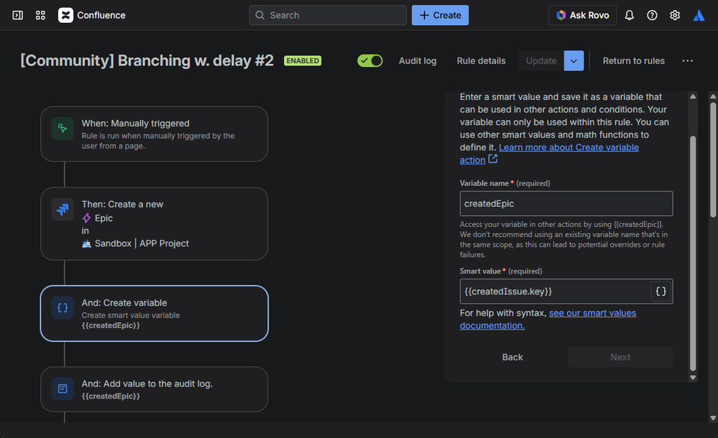The image size is (718, 438).
Task: Click the panel scrollbar down arrow
Action: [x=693, y=378]
